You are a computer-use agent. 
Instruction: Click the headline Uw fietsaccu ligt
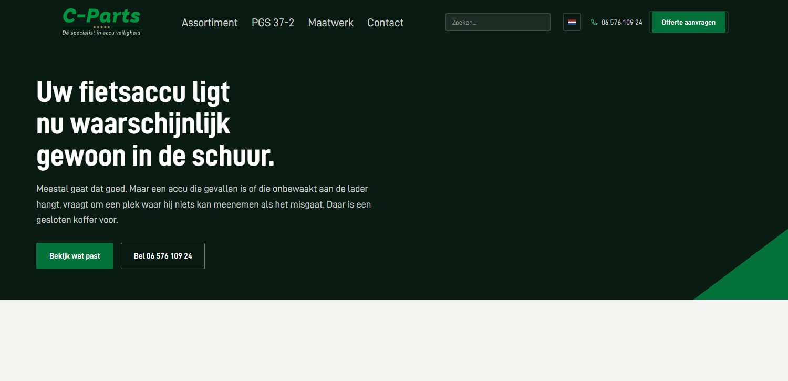[x=133, y=92]
